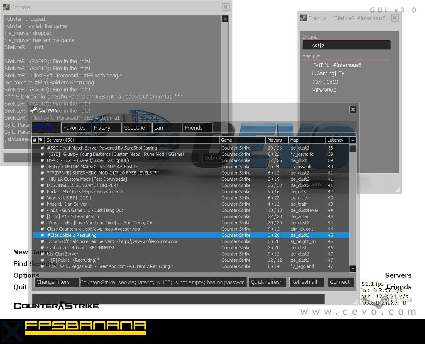Click the FPSBANANA logo banner
This screenshot has height=344, width=425.
(x=85, y=328)
